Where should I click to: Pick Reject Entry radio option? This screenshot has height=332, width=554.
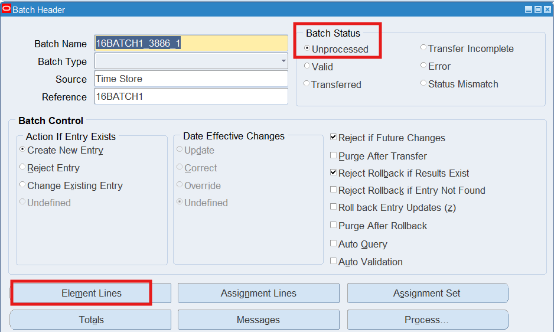22,168
